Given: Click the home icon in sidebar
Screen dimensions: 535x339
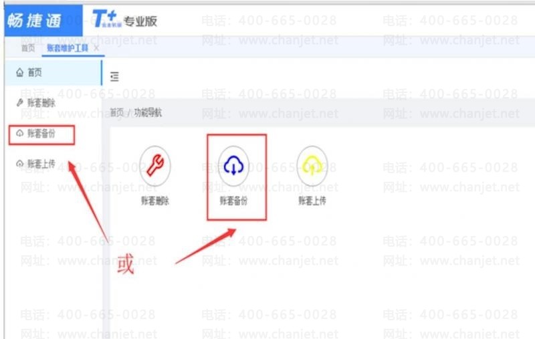Looking at the screenshot, I should [x=20, y=72].
